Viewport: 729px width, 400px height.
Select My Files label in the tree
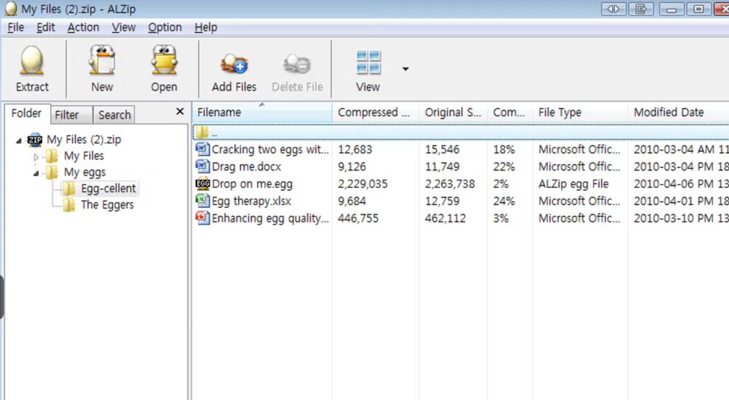[84, 156]
